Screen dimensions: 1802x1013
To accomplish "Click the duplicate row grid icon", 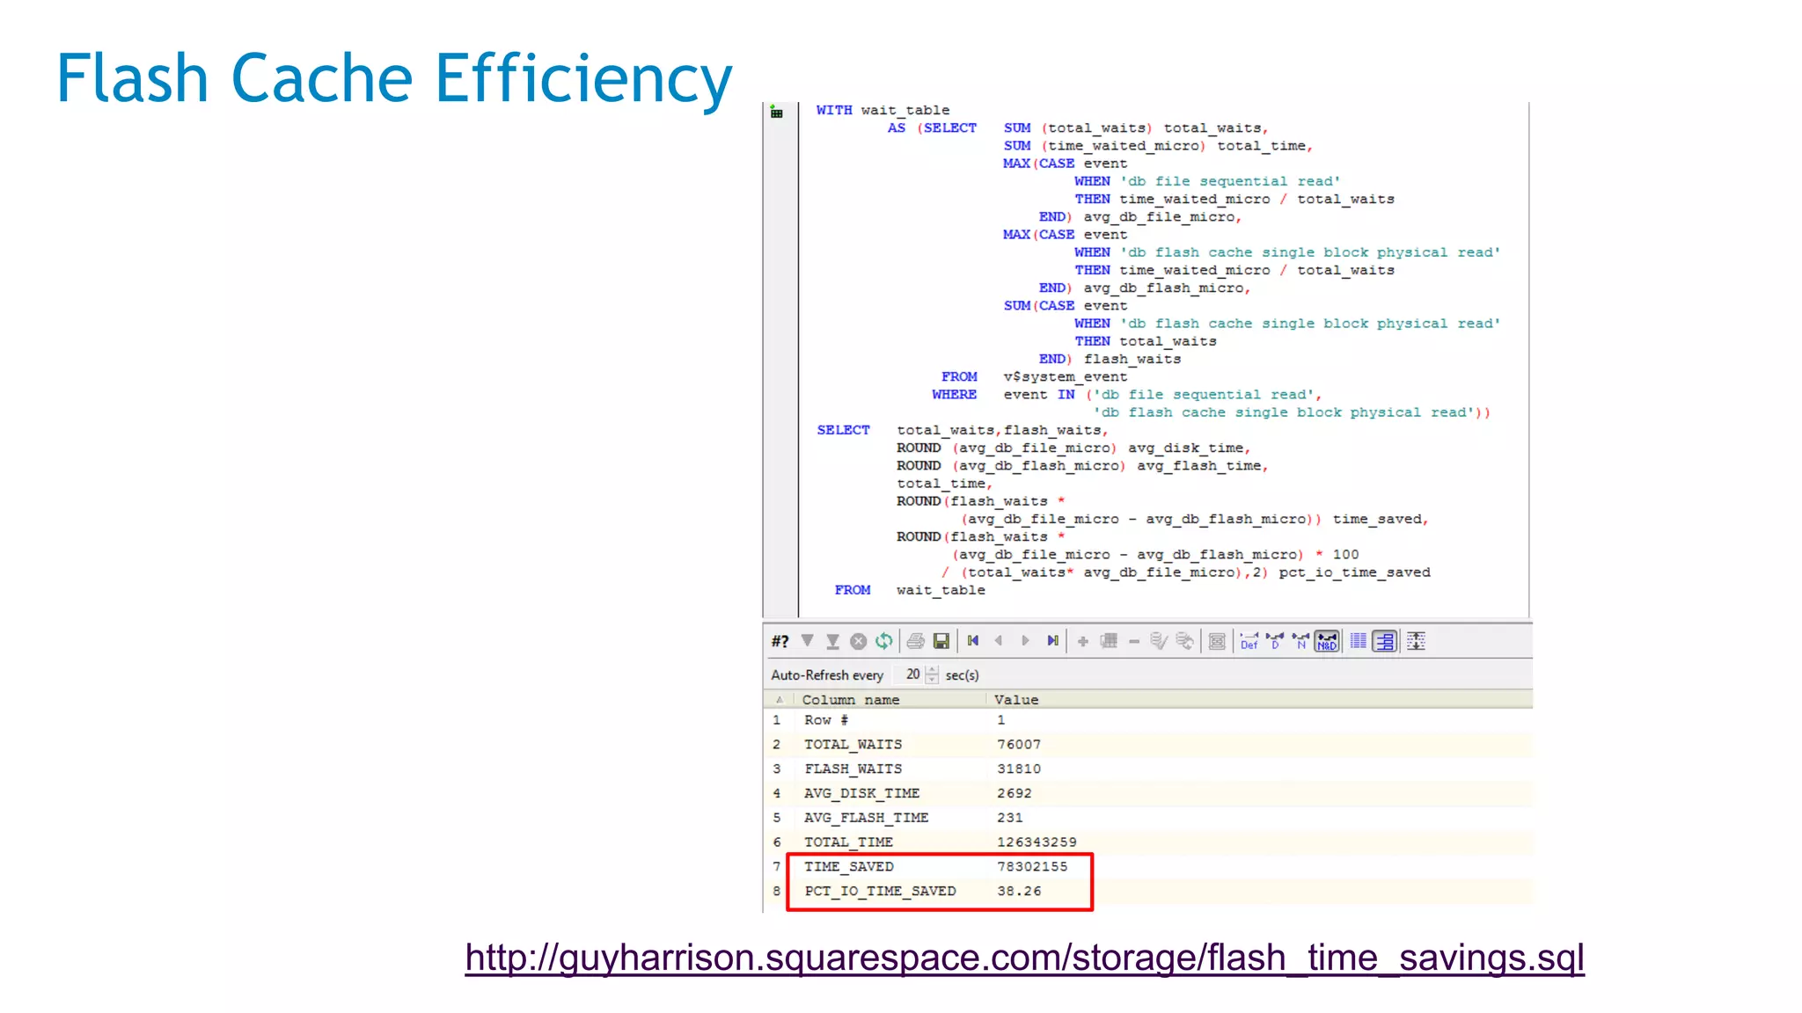I will pos(1109,641).
